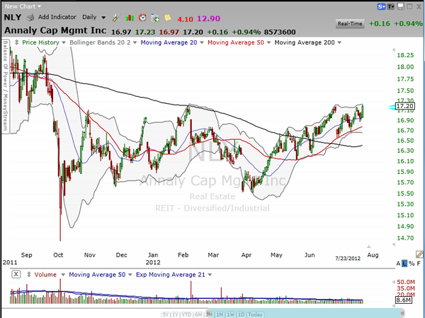Click the 4.10 red value
The height and width of the screenshot is (318, 425).
tap(185, 19)
